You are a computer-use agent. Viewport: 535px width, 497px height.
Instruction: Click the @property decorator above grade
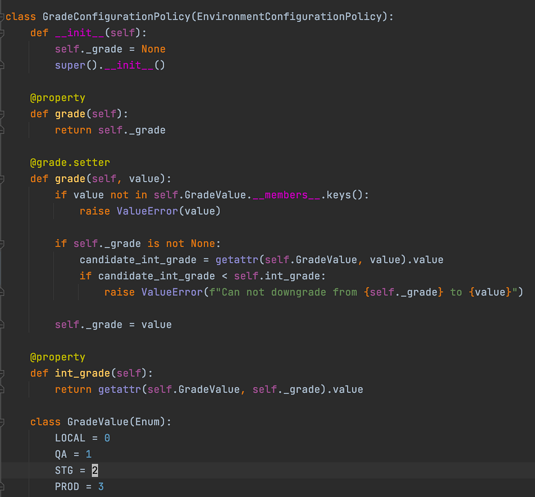(58, 97)
